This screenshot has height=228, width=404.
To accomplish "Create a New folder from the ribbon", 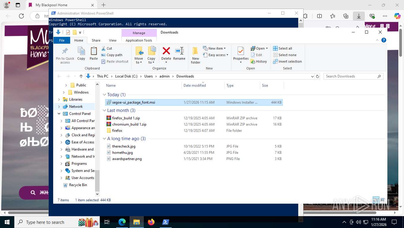I will click(195, 55).
